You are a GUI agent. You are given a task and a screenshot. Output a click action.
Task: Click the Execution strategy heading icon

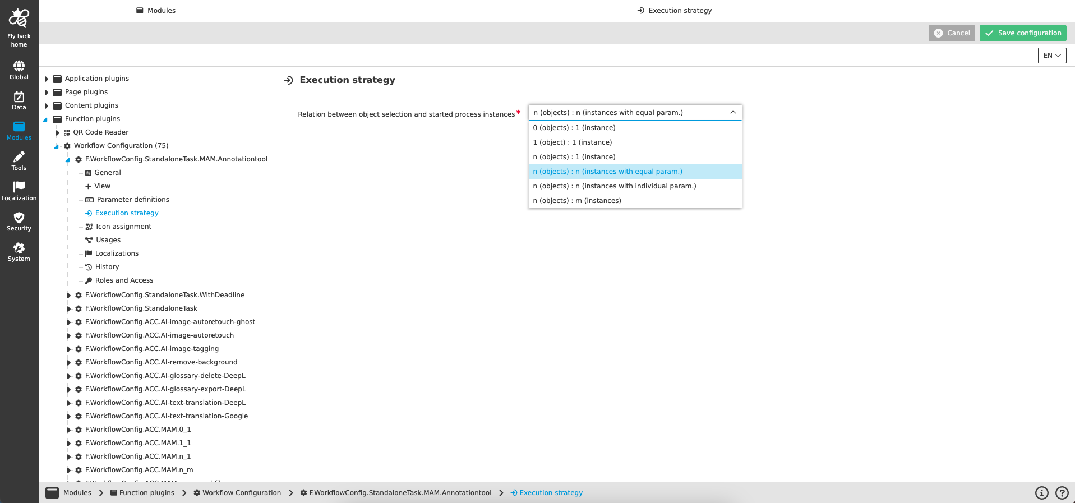[289, 80]
